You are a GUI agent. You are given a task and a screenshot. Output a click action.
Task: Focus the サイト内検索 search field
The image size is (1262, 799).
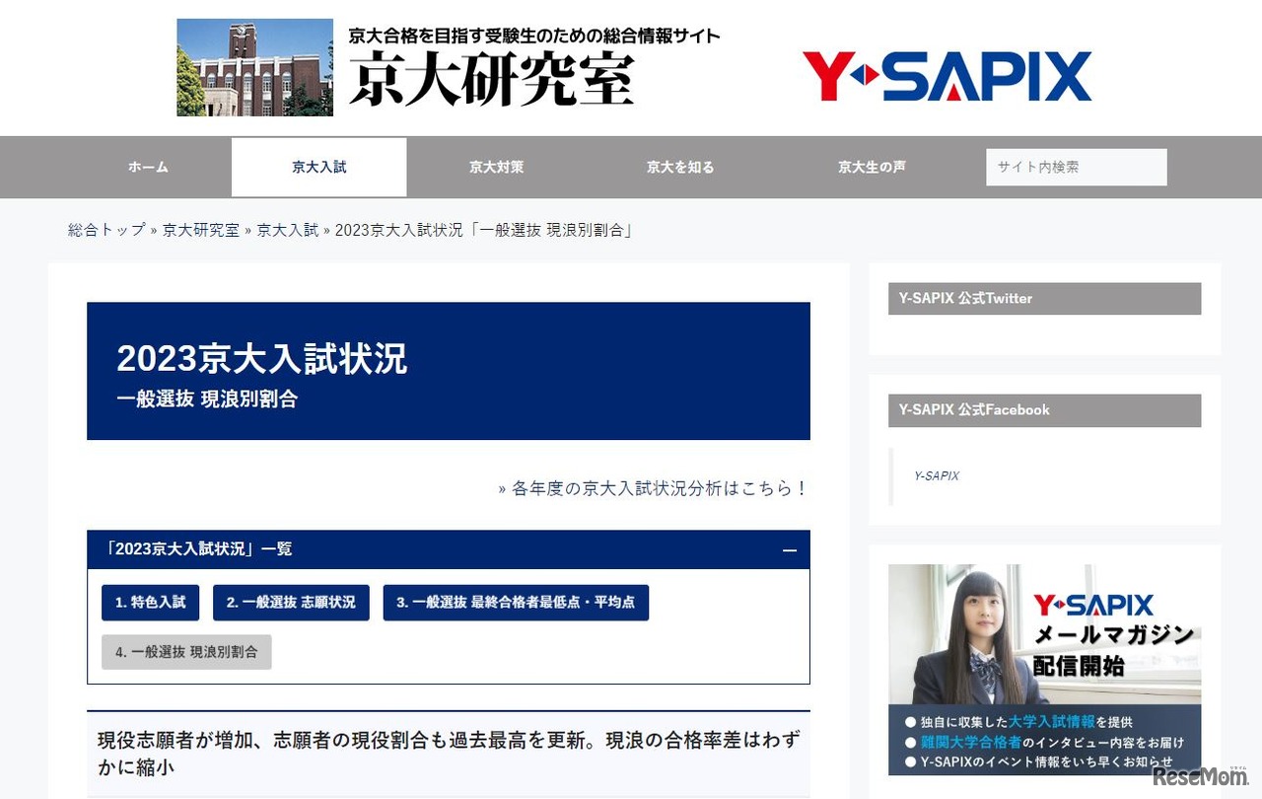(x=1076, y=167)
